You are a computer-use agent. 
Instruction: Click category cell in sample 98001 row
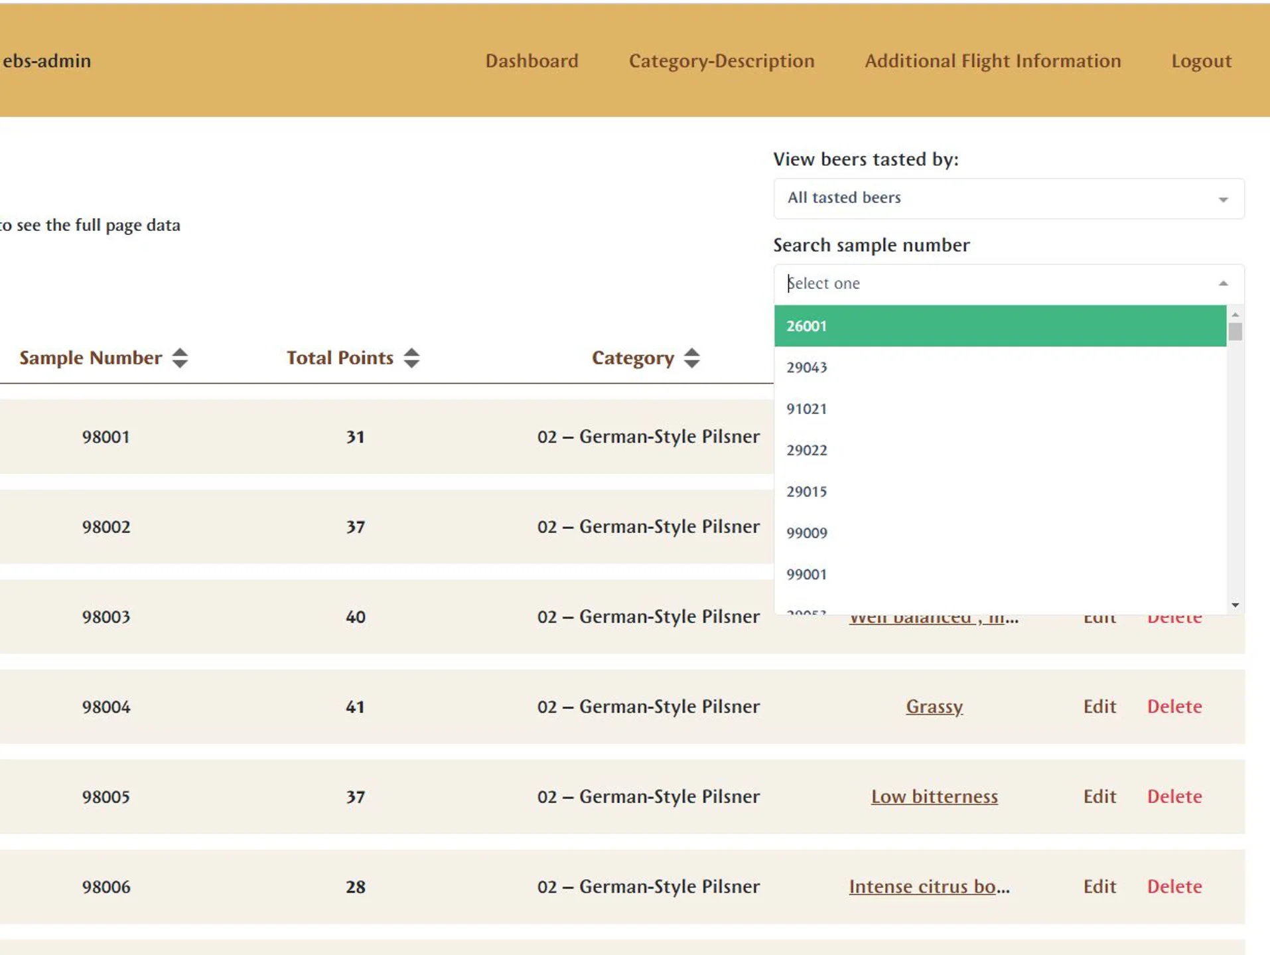click(648, 437)
